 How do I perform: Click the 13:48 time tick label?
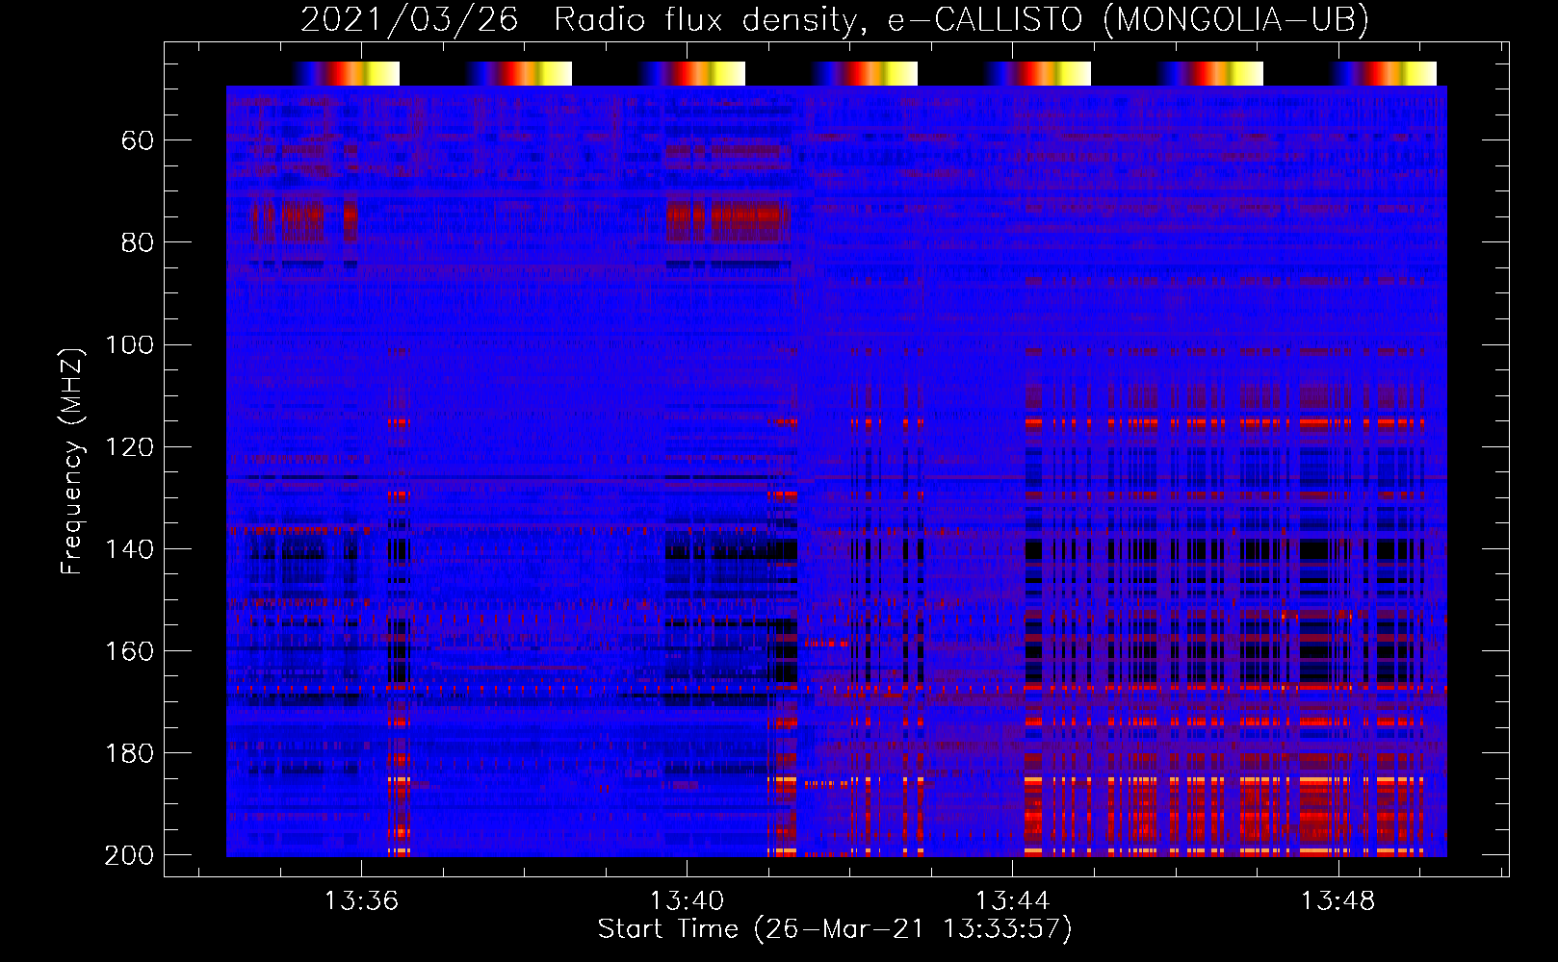1337,901
